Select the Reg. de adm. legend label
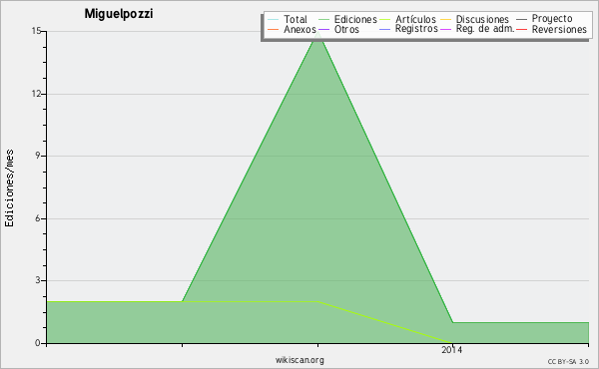Viewport: 599px width, 369px height. click(x=485, y=29)
